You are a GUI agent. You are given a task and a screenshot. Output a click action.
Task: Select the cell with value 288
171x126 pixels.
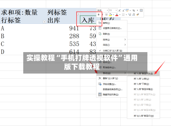point(63,36)
